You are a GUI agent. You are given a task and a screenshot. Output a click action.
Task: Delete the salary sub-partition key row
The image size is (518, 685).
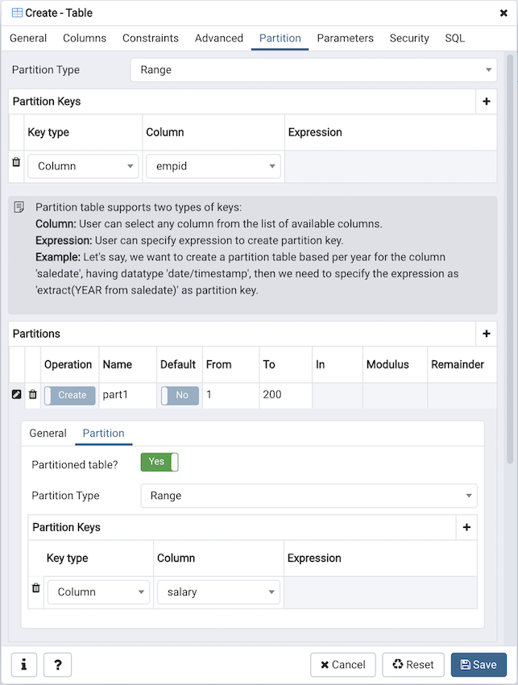[36, 588]
